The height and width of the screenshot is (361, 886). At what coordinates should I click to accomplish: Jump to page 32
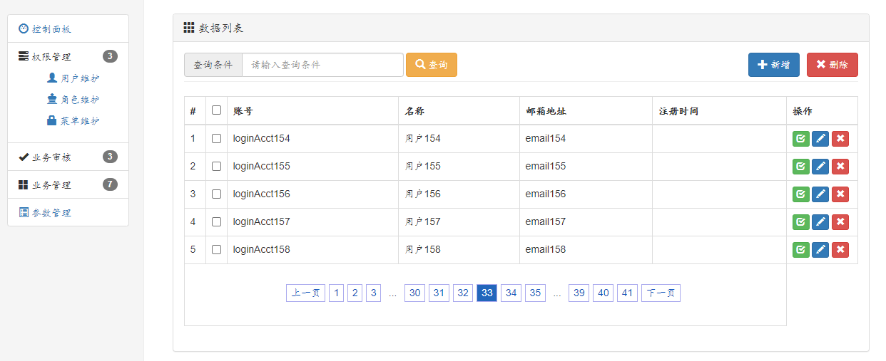pos(463,293)
